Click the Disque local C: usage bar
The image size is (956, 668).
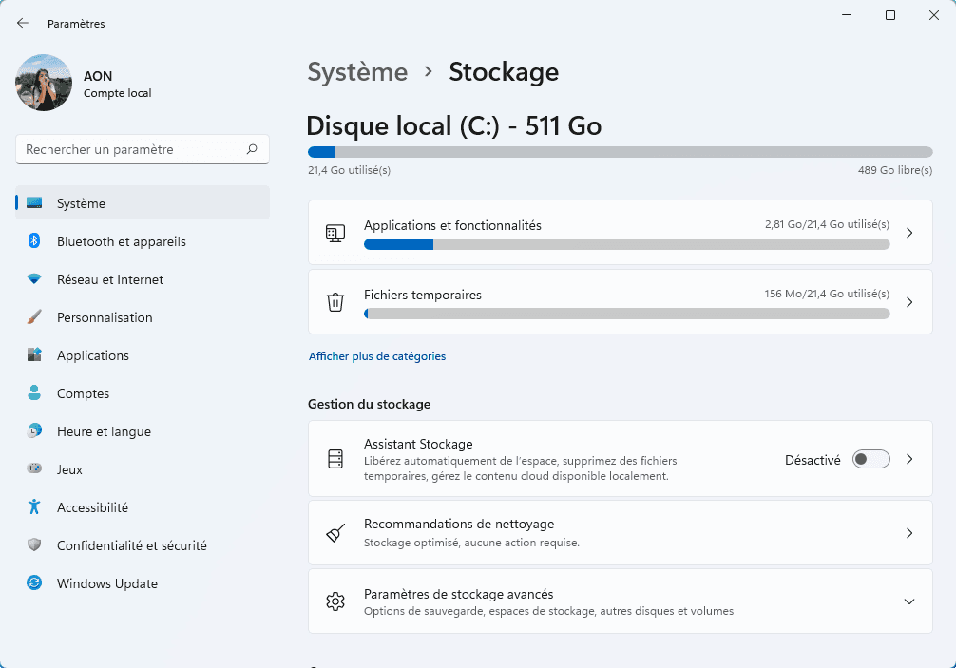point(620,152)
